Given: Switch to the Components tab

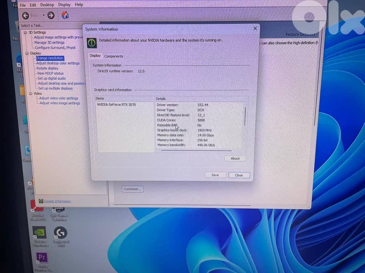Looking at the screenshot, I should [x=114, y=56].
